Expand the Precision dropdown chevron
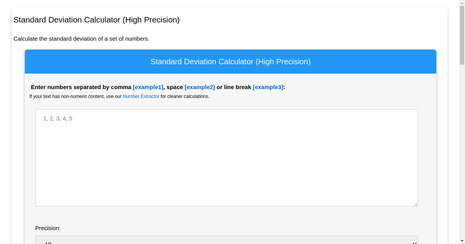This screenshot has width=465, height=244. tap(414, 243)
